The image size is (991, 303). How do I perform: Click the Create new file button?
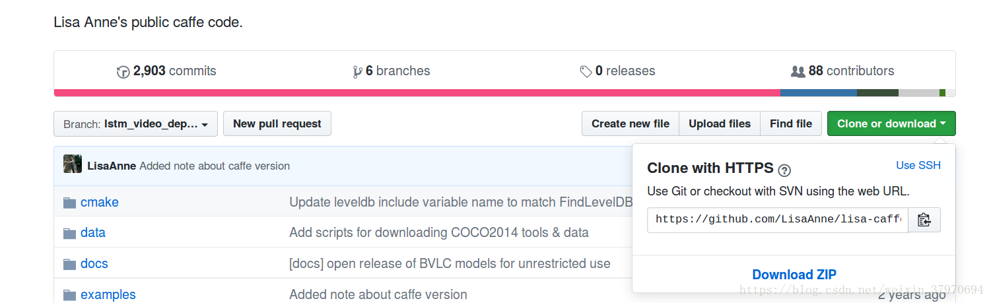[630, 123]
